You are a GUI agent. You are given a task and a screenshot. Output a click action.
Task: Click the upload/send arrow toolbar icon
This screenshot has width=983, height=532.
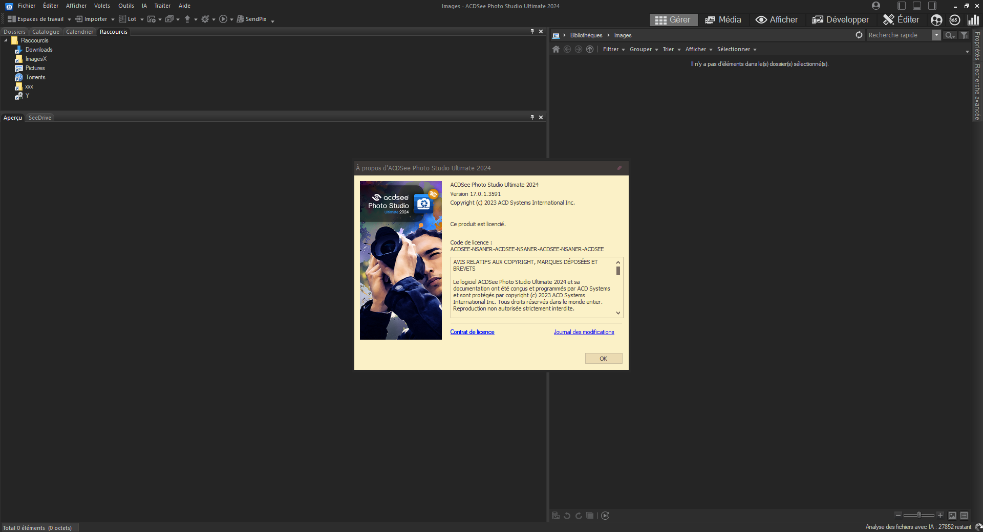coord(187,19)
